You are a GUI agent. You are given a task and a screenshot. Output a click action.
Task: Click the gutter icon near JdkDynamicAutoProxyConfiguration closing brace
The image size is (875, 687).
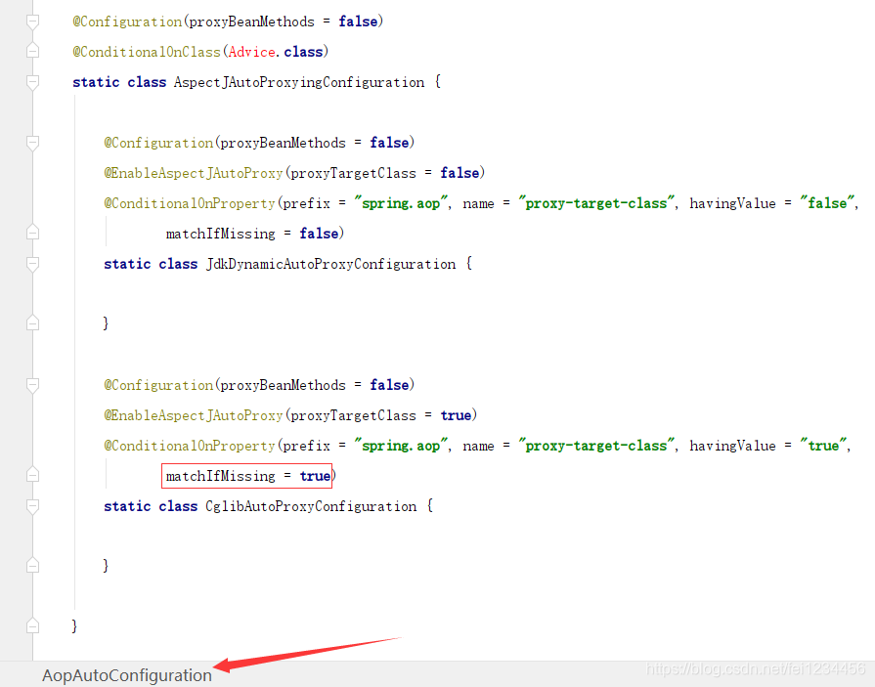(x=32, y=322)
